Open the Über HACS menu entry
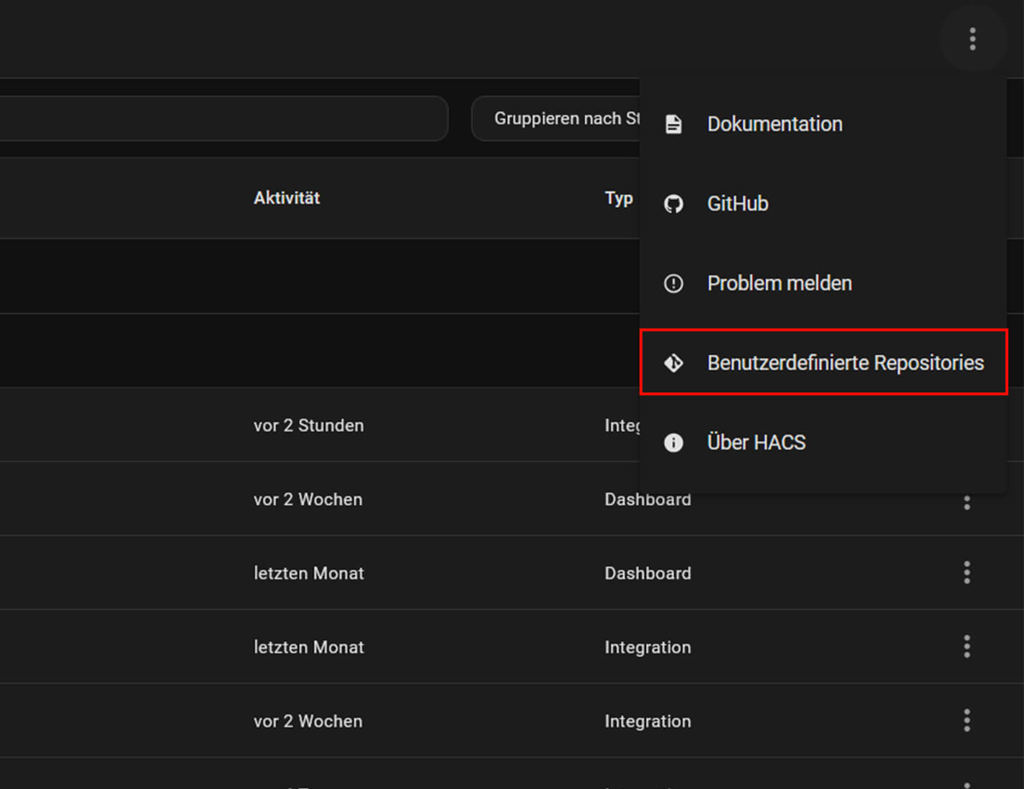1024x789 pixels. [x=756, y=443]
